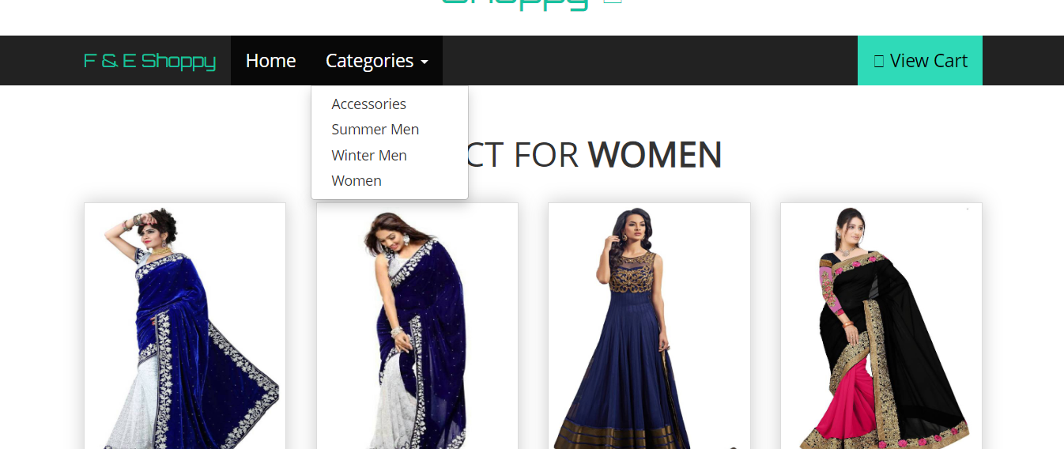Click the caret arrow beside Categories
This screenshot has height=449, width=1064.
tap(424, 62)
